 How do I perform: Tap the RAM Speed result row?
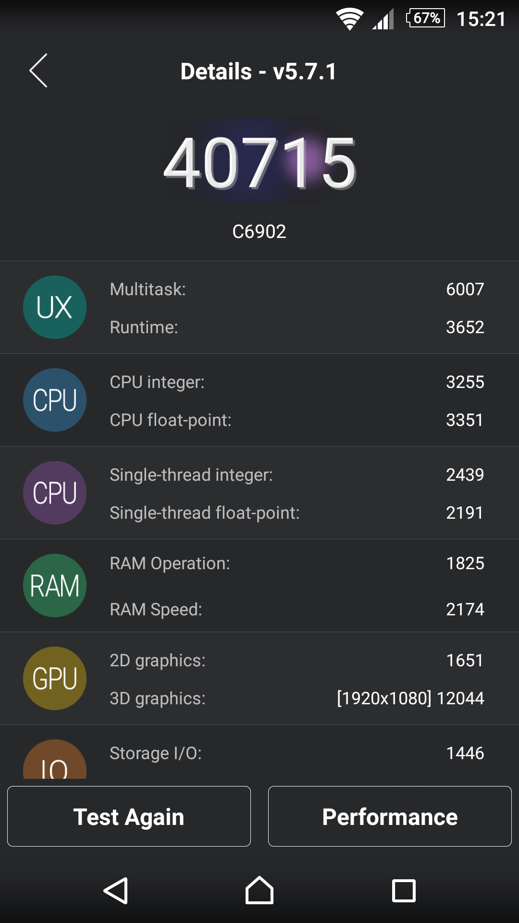click(x=297, y=610)
